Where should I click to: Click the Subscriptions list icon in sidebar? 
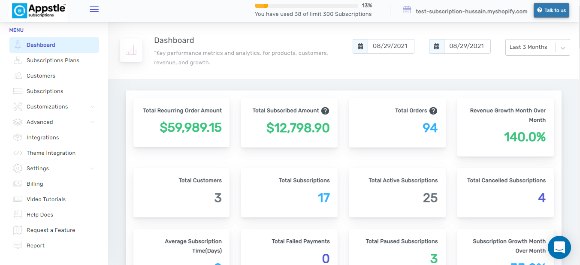click(x=18, y=91)
